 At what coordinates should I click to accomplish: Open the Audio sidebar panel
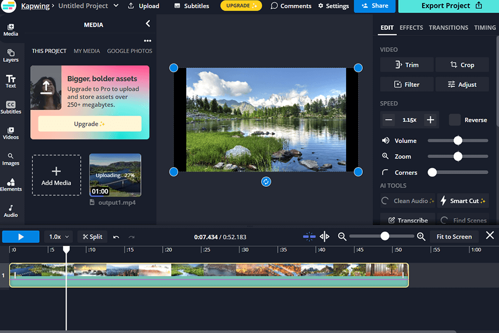(11, 211)
